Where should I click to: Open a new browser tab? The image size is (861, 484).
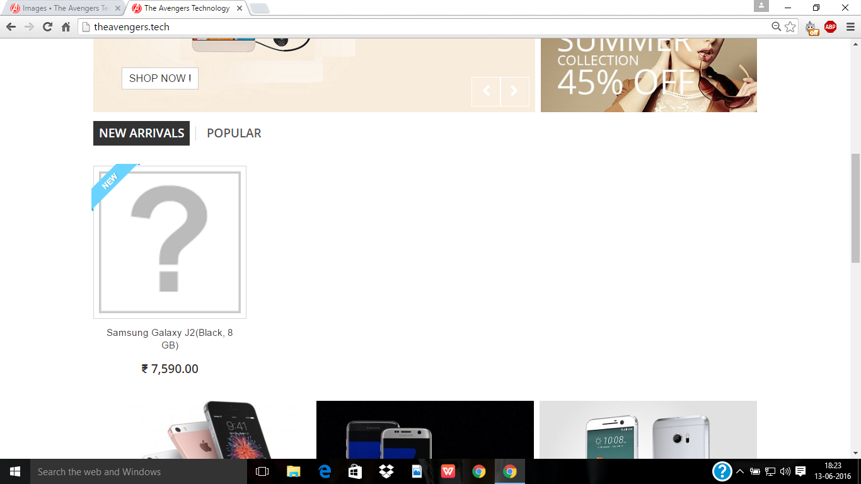coord(259,8)
